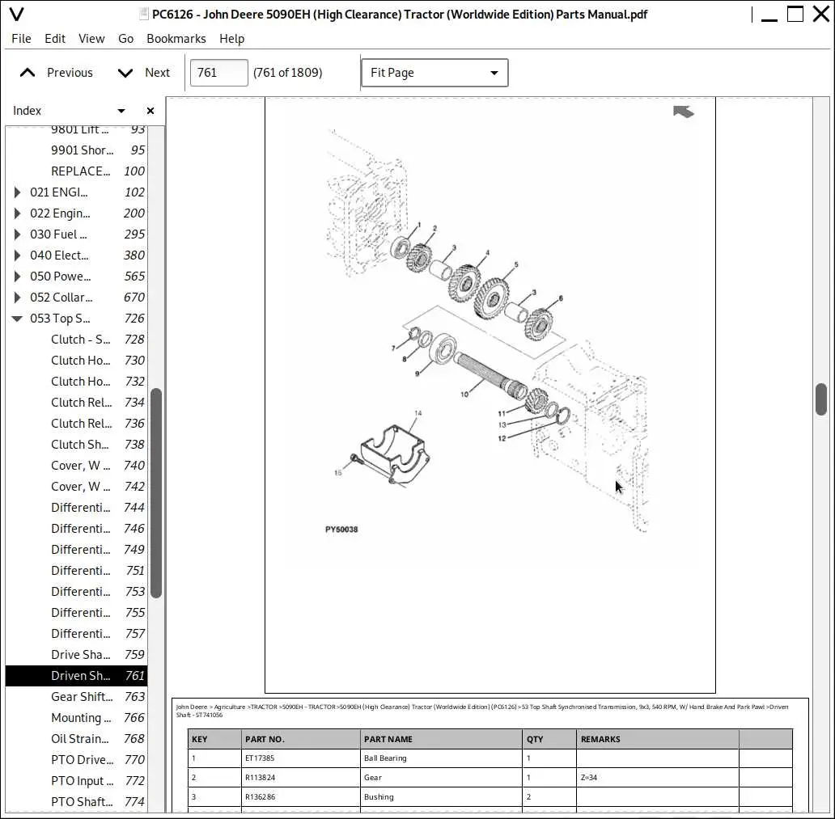This screenshot has width=835, height=819.
Task: Expand the 052 Collar... index section
Action: 17,298
